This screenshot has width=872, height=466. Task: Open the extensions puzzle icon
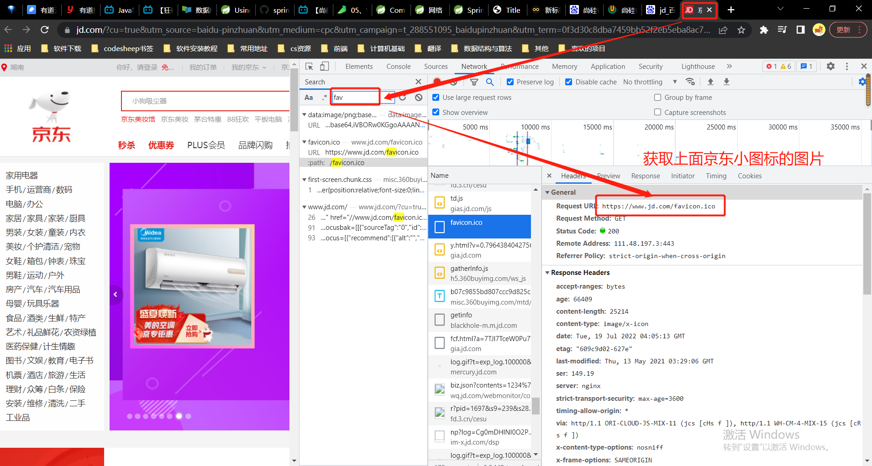click(764, 30)
